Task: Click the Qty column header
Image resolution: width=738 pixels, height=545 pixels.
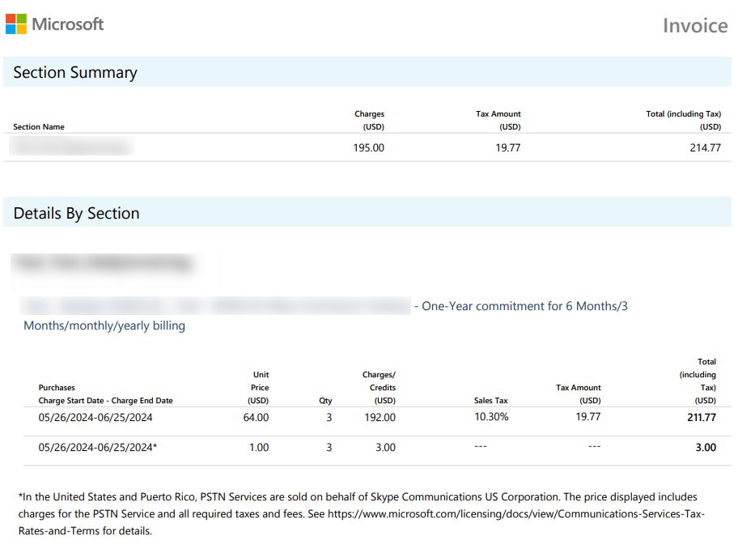Action: pyautogui.click(x=325, y=401)
